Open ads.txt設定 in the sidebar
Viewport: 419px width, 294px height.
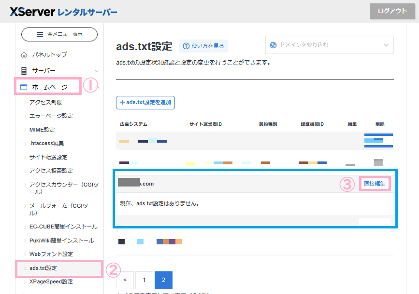click(x=43, y=268)
